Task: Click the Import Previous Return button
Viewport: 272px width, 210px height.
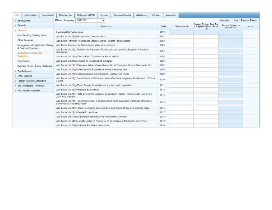Action: tap(245, 20)
